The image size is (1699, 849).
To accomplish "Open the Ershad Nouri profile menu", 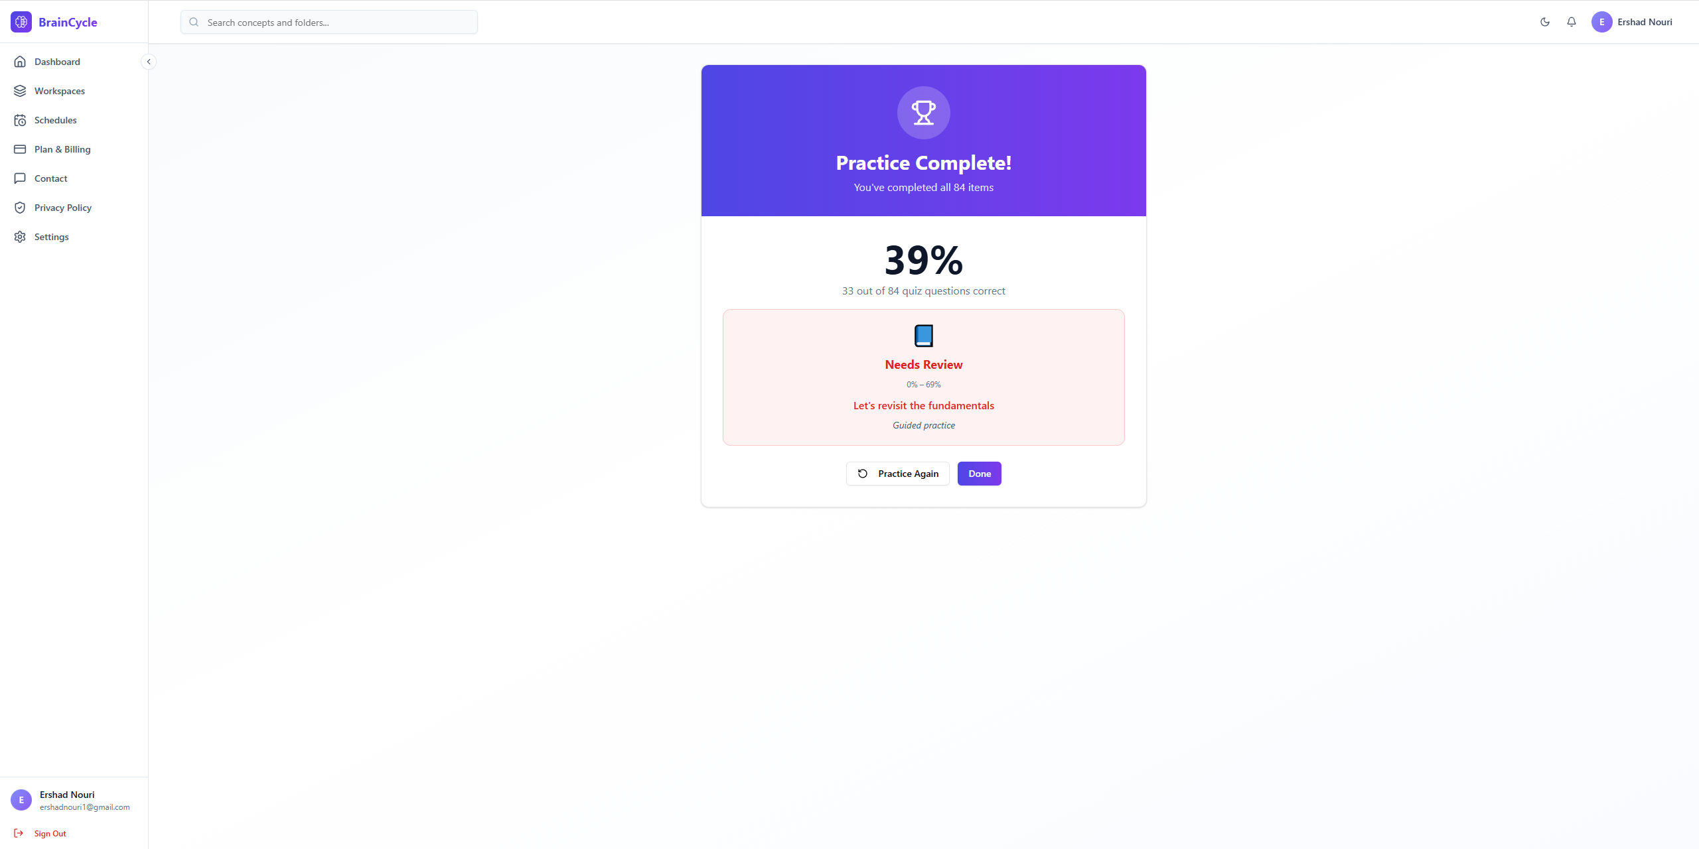I will click(x=1633, y=21).
